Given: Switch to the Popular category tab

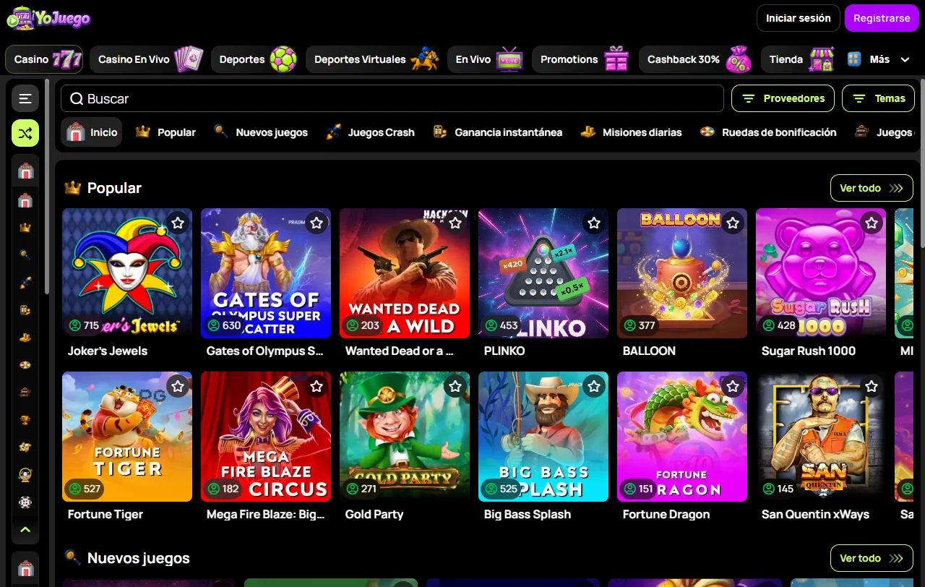Looking at the screenshot, I should 165,132.
